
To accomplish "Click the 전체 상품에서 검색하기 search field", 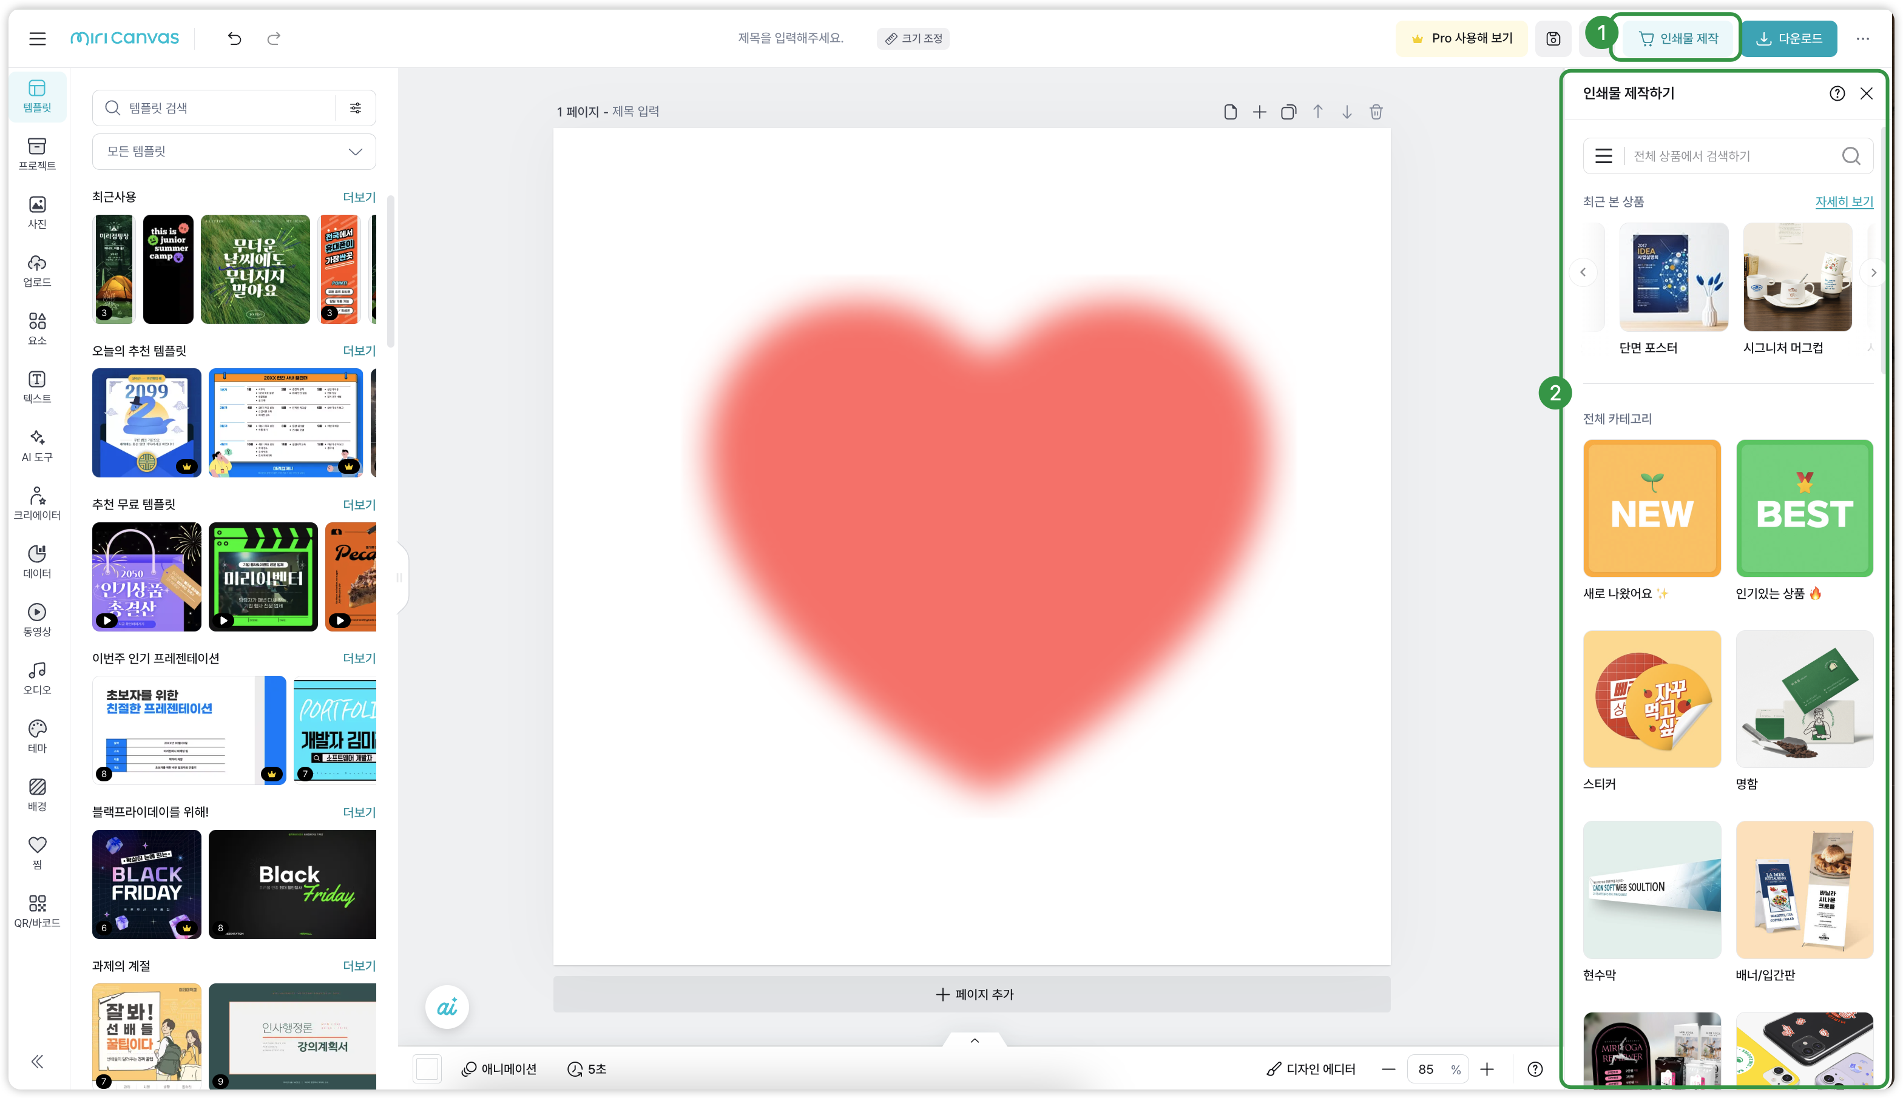I will coord(1732,156).
